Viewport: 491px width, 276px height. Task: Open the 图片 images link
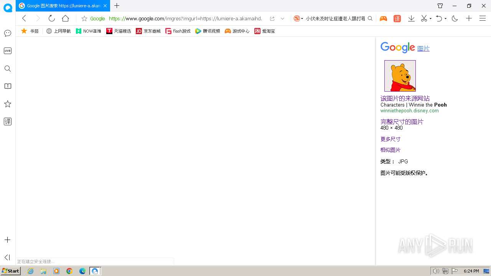tap(423, 48)
